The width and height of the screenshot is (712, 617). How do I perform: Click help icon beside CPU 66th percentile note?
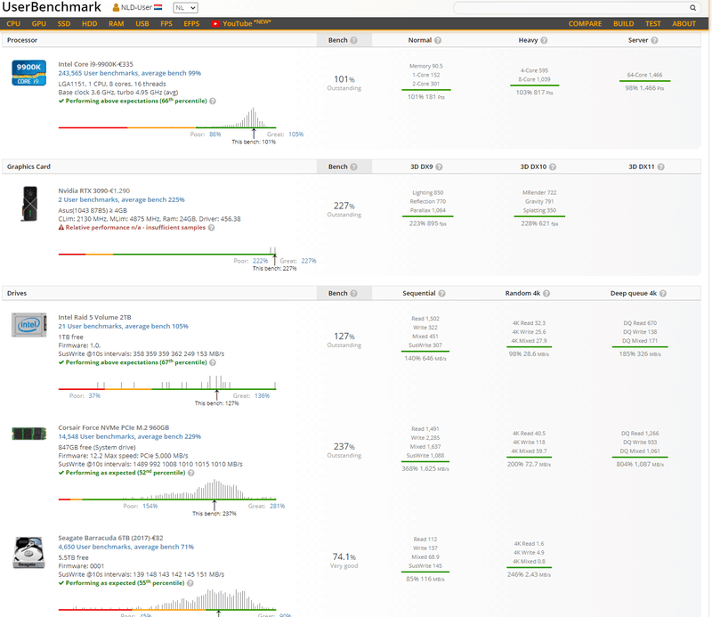[213, 101]
